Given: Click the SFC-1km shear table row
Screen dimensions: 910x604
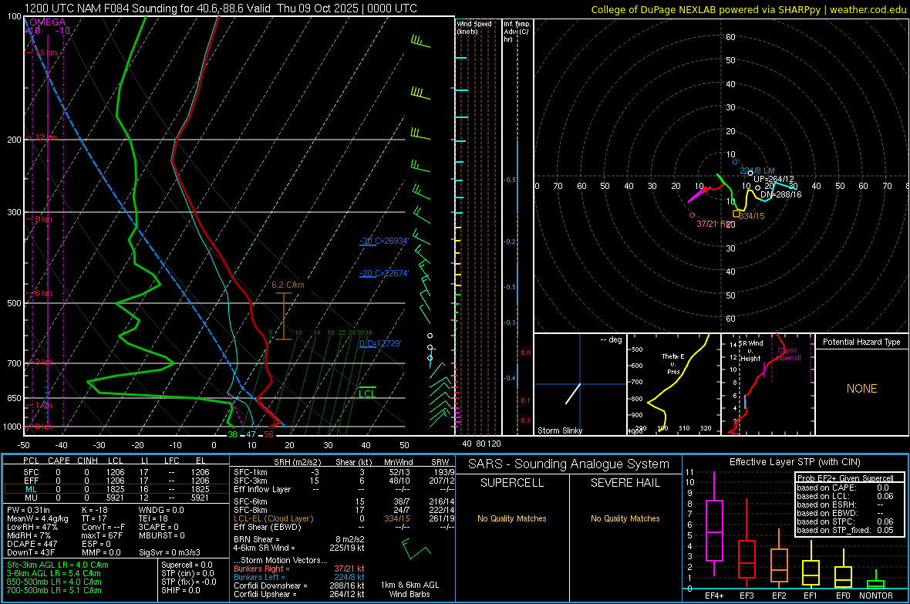Looking at the screenshot, I should (344, 472).
